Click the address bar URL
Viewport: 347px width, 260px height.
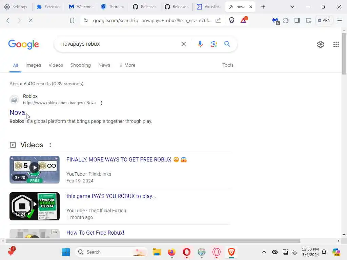(x=152, y=20)
